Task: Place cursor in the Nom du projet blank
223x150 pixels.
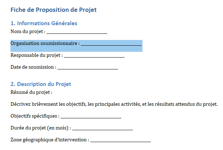Action: [x=77, y=32]
